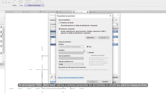Click the delete parameter icon beside pencil
Viewport: 166px width, 93px height.
55,77
